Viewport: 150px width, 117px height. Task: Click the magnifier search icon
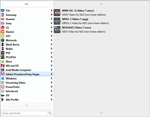50,113
